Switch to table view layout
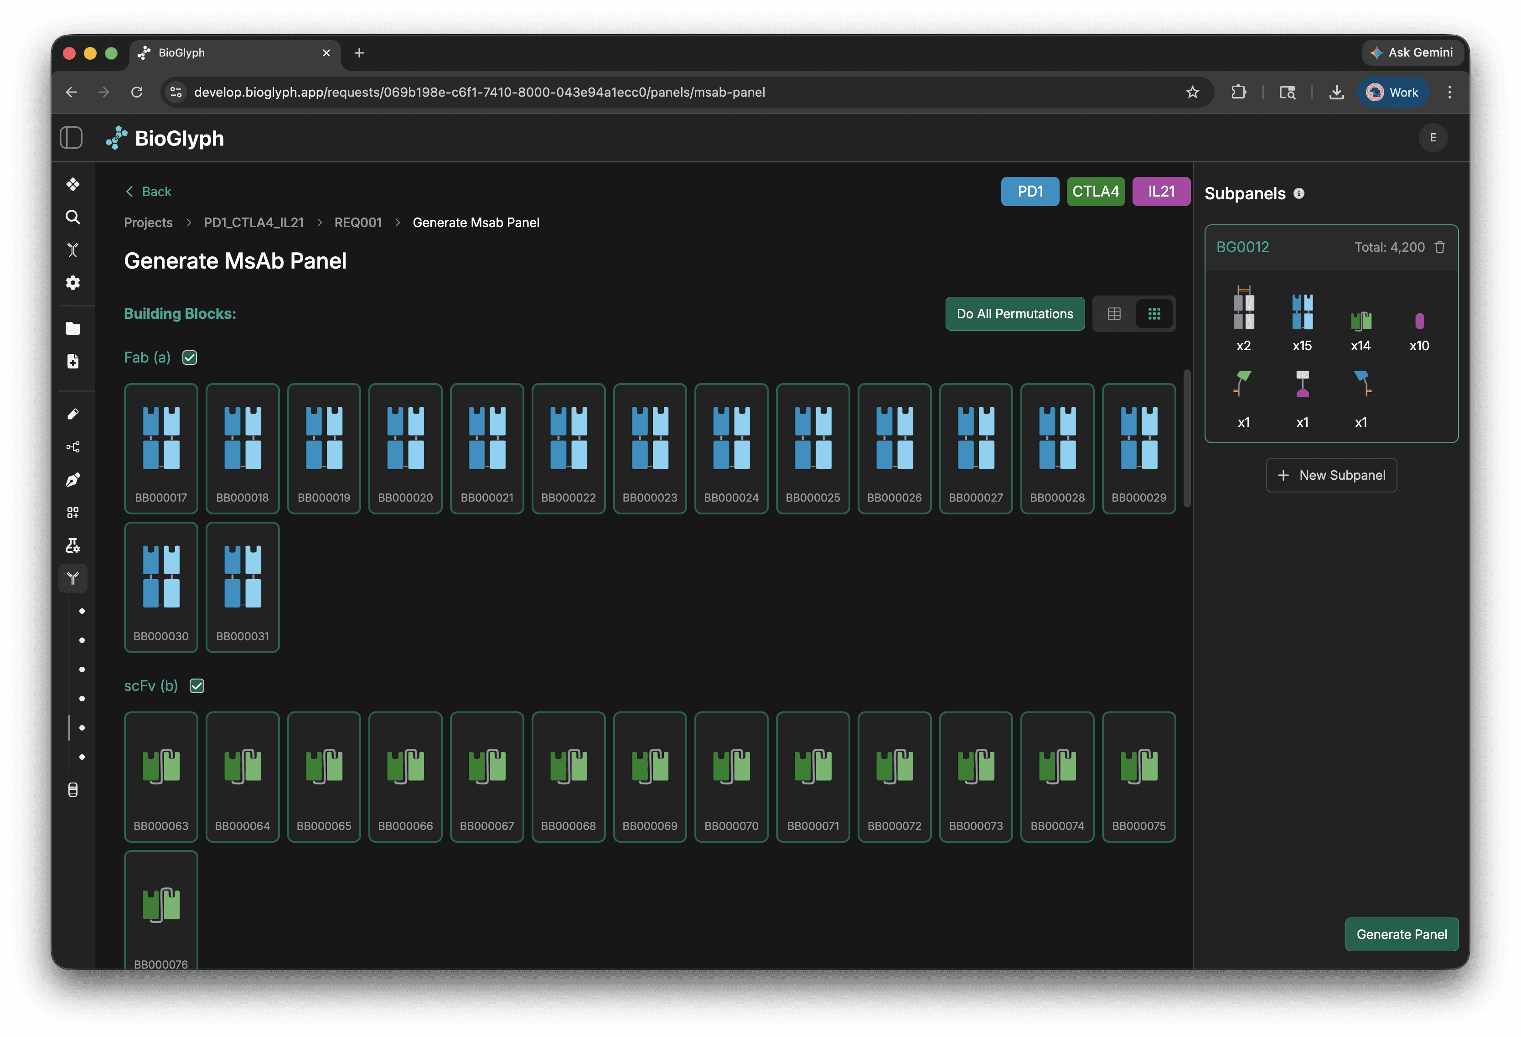This screenshot has height=1037, width=1521. pyautogui.click(x=1114, y=314)
